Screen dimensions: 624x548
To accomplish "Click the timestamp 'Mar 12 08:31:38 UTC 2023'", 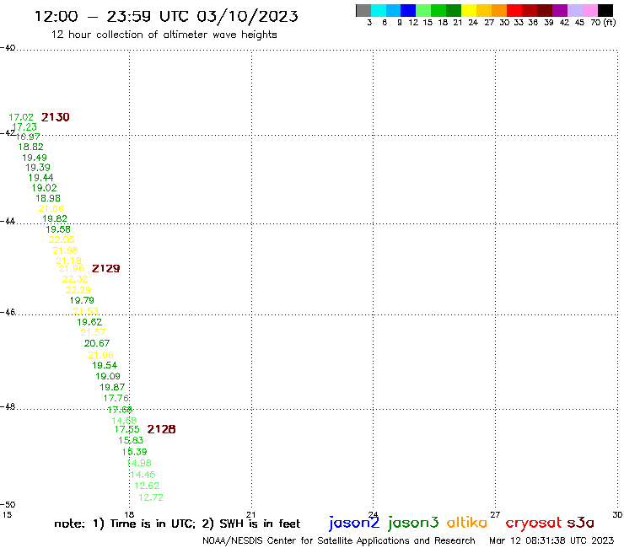I will 551,540.
